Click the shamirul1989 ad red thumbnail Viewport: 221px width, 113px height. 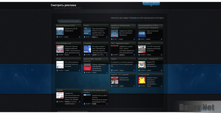(87, 67)
